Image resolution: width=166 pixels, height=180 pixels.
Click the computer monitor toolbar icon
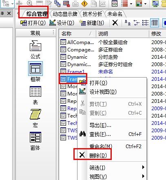pyautogui.click(x=155, y=3)
